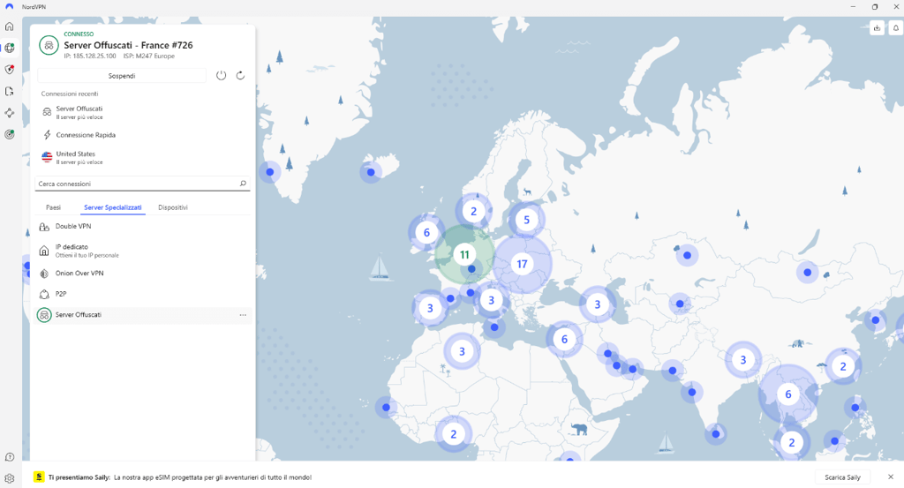Switch to the Server Specializzati tab
Screen dimensions: 904x488
[112, 207]
